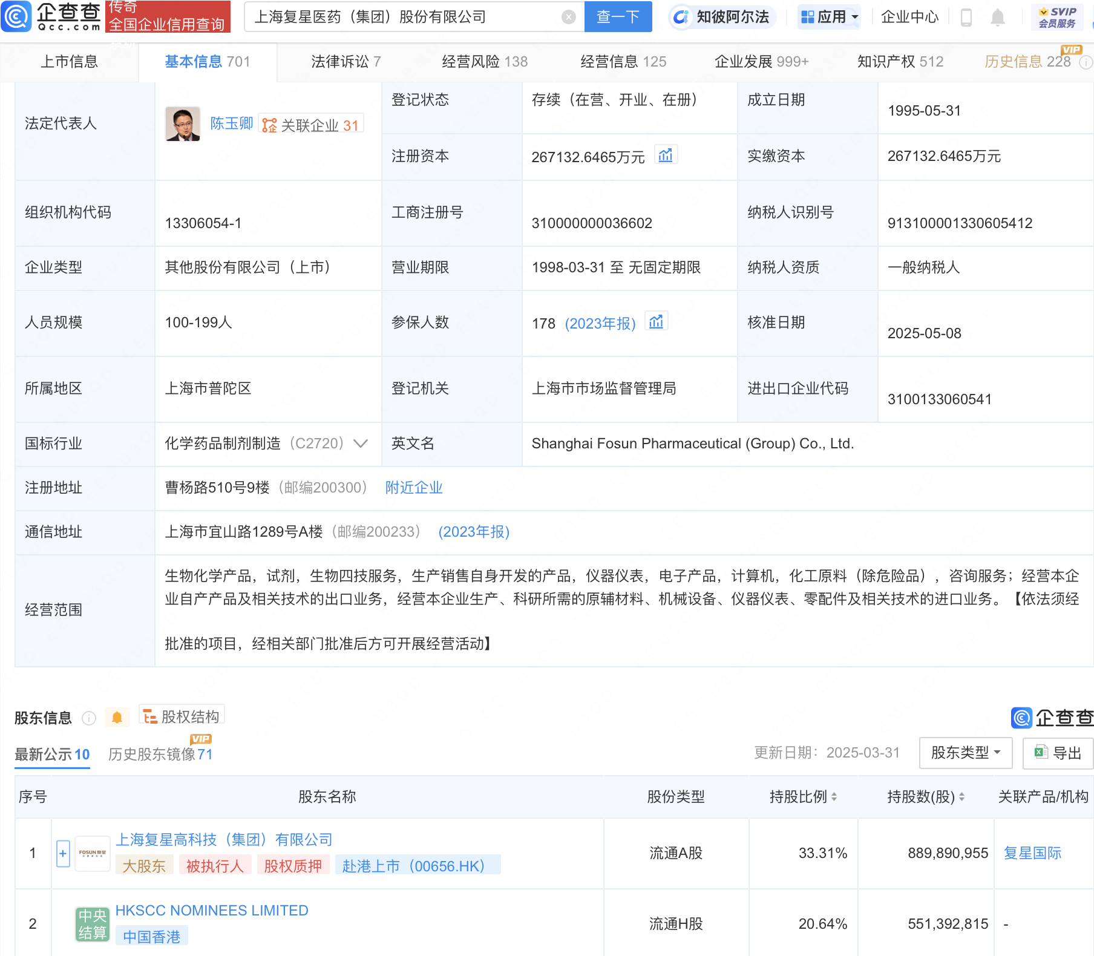Open 知识产权 512 tab
This screenshot has height=956, width=1094.
[x=900, y=62]
